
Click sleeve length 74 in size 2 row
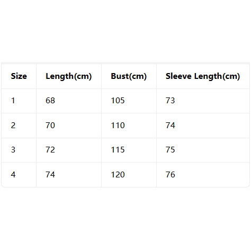coord(171,125)
